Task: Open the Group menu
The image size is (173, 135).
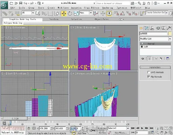Action: [x=31, y=8]
